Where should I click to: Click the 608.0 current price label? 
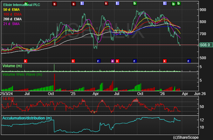tap(205, 45)
